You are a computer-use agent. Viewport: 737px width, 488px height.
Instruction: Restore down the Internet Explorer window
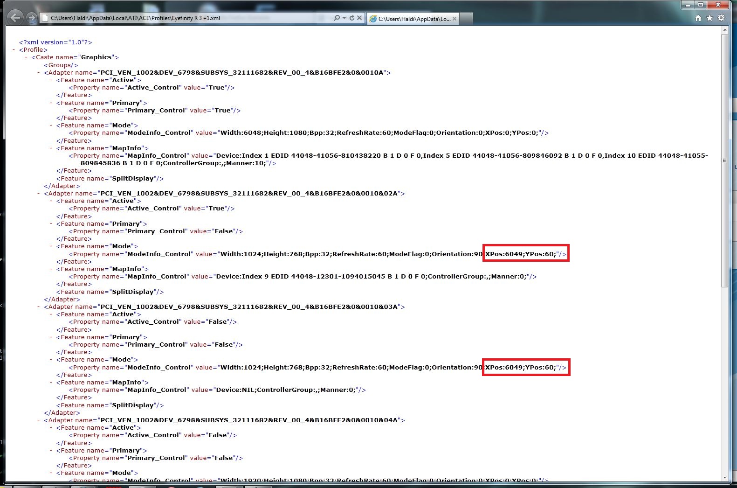tap(700, 5)
